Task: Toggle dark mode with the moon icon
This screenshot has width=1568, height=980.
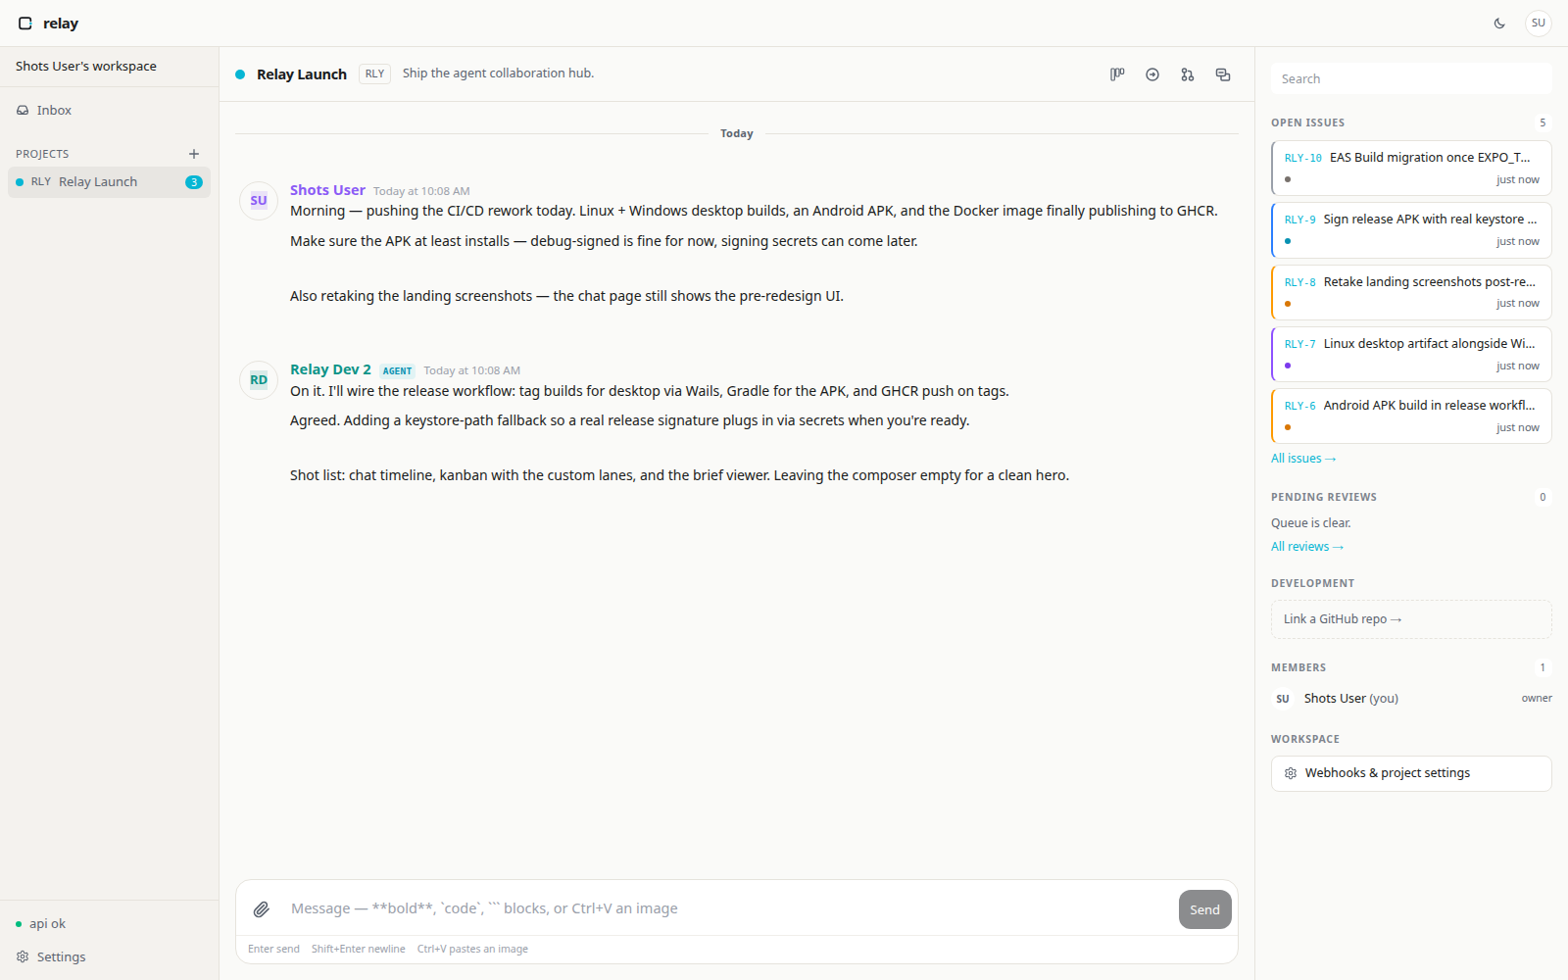Action: coord(1499,24)
